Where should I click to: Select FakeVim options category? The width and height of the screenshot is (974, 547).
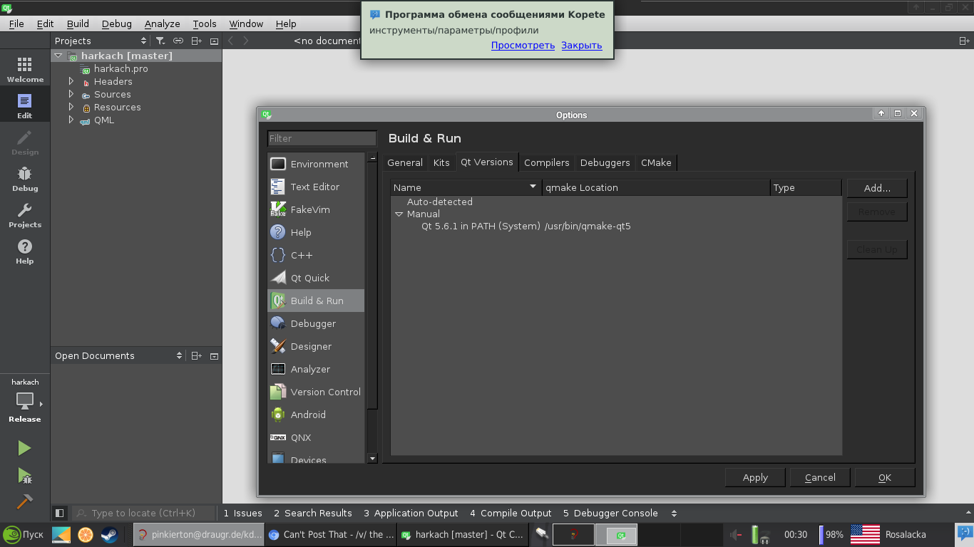pyautogui.click(x=316, y=209)
